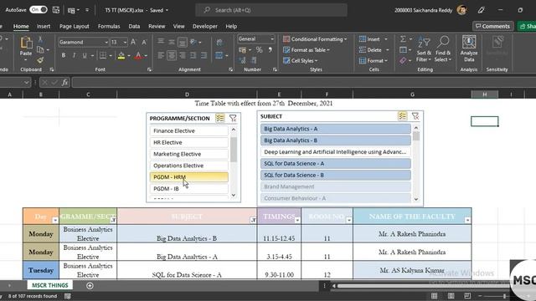Open the General number format dropdown
This screenshot has height=301, width=536.
[x=271, y=39]
